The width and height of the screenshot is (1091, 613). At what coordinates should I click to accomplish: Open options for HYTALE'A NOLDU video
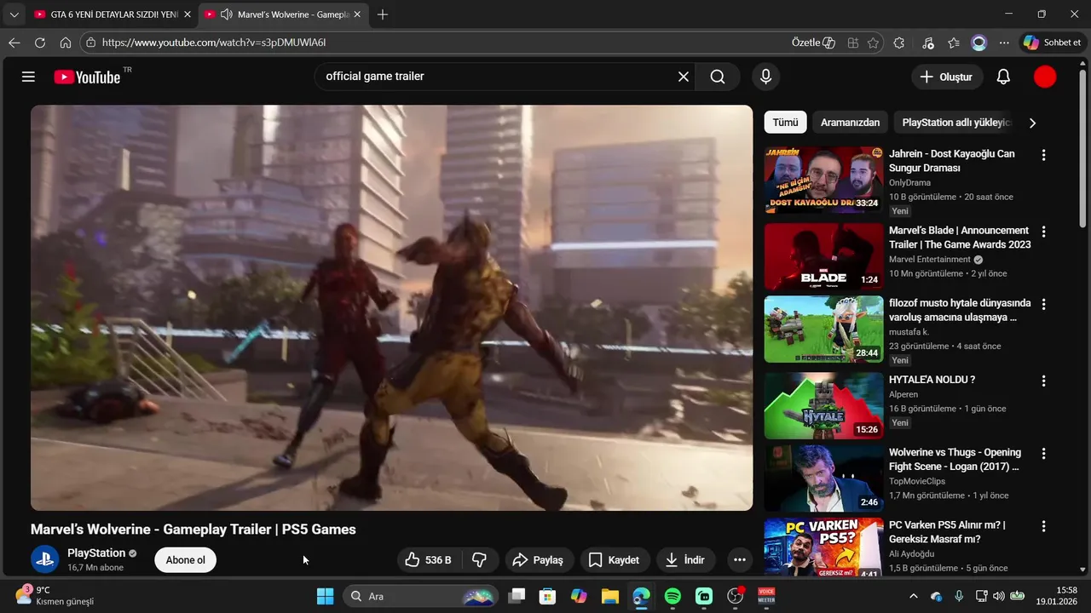point(1043,381)
